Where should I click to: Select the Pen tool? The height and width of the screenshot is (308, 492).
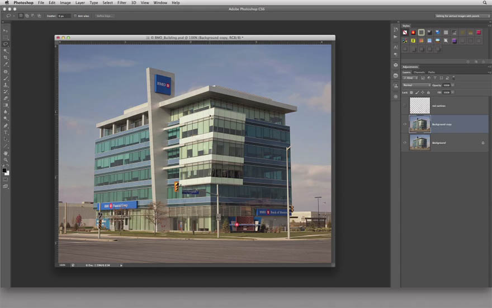[x=6, y=125]
